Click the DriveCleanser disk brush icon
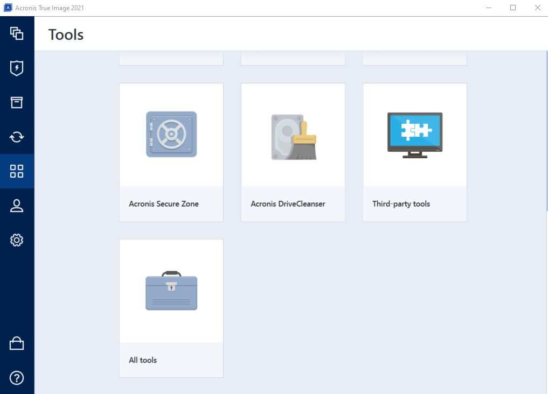The height and width of the screenshot is (394, 548). click(x=294, y=137)
